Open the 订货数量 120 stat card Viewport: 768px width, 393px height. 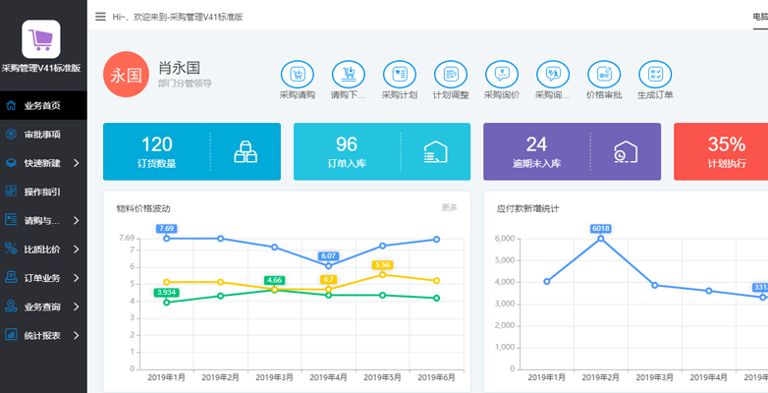pos(192,151)
